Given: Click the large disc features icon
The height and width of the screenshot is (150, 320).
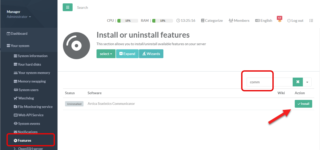Looking at the screenshot, I should pyautogui.click(x=76, y=46).
